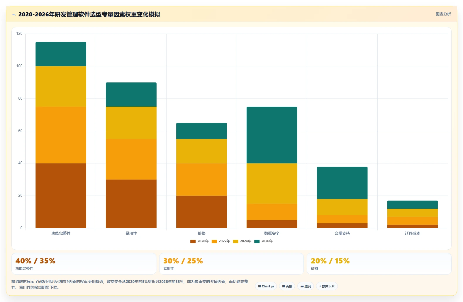Select the 2024年 segment of 合规支持 bar

[x=342, y=207]
